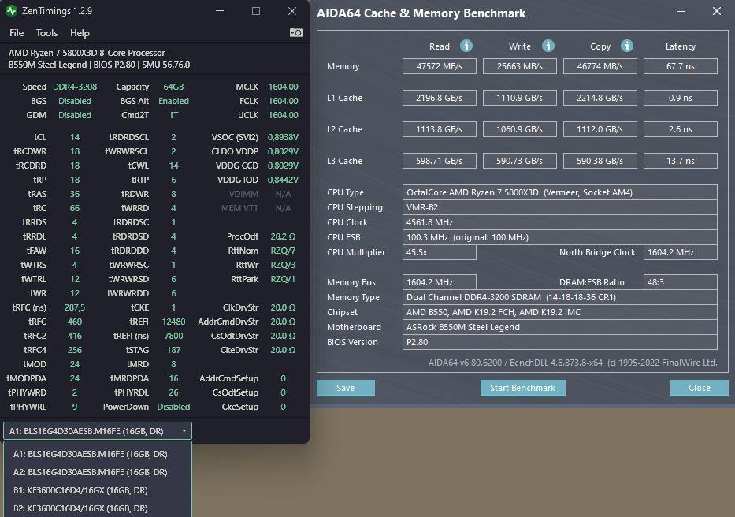Click Start Benchmark button

click(522, 388)
